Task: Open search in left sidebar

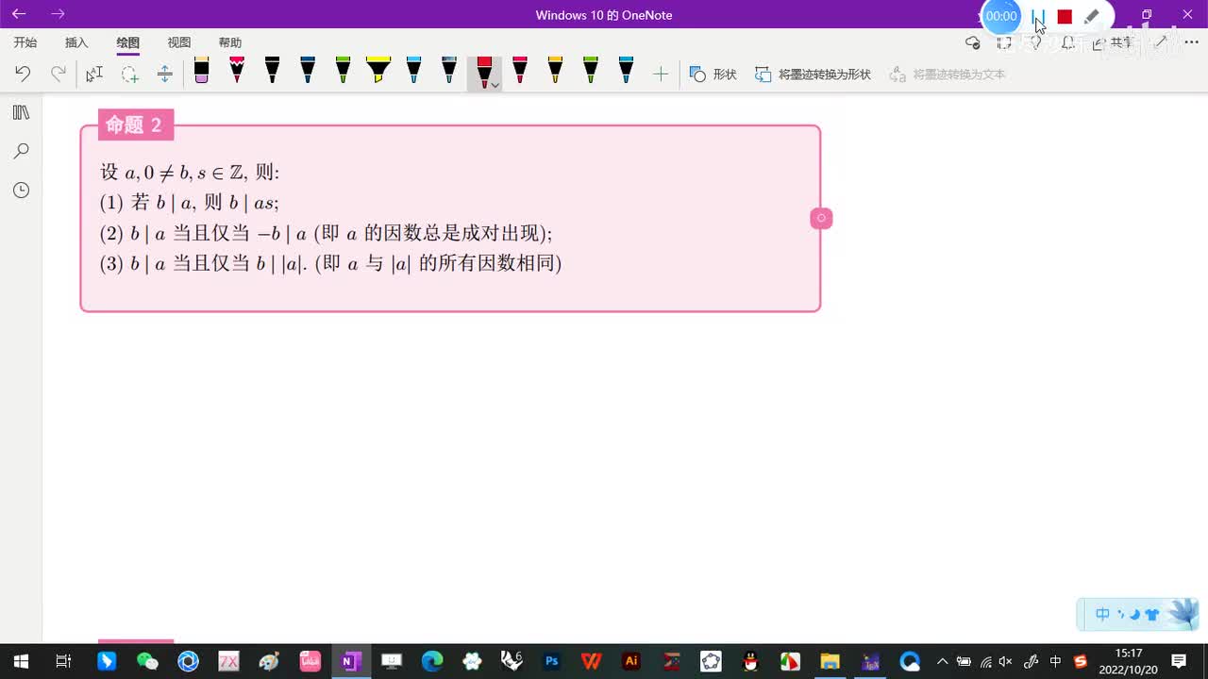Action: point(21,151)
